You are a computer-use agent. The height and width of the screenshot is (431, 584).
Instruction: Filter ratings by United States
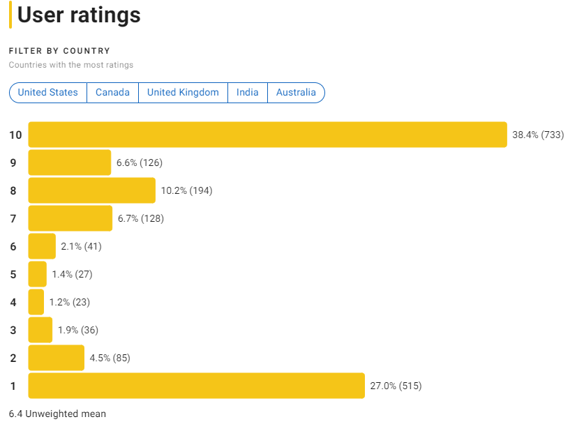click(48, 93)
